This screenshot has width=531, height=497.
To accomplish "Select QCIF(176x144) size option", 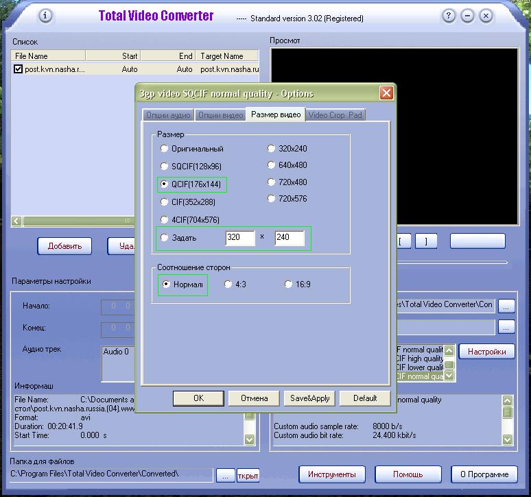I will (x=164, y=184).
